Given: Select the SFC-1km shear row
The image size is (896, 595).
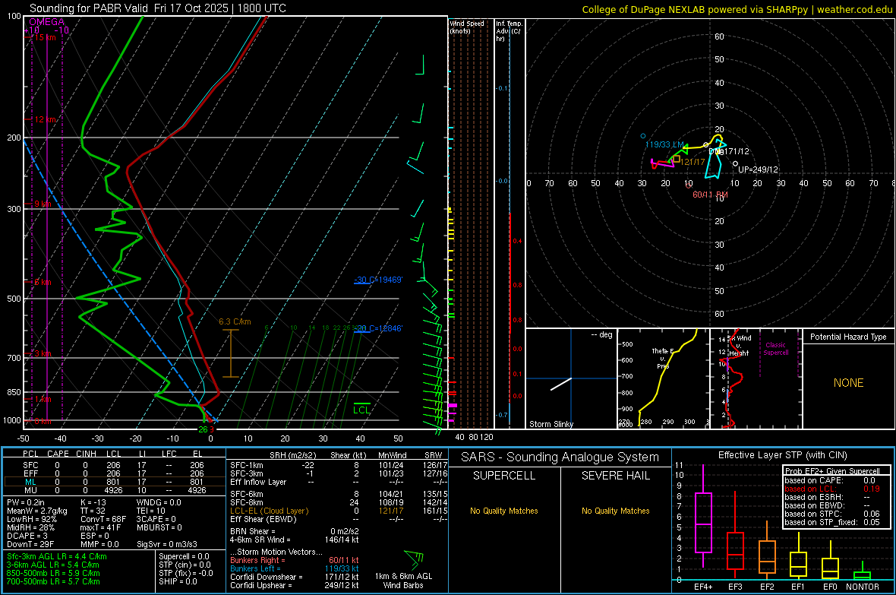Looking at the screenshot, I should click(339, 465).
